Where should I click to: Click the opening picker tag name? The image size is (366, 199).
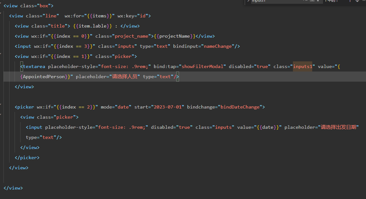26,107
